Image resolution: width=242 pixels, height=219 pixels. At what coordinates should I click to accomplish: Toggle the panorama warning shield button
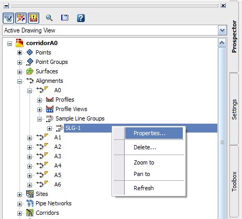click(34, 18)
